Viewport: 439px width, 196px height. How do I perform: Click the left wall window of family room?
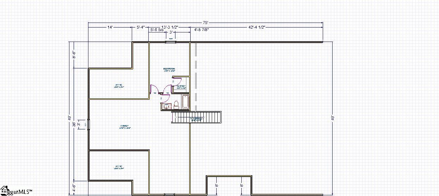click(x=88, y=125)
